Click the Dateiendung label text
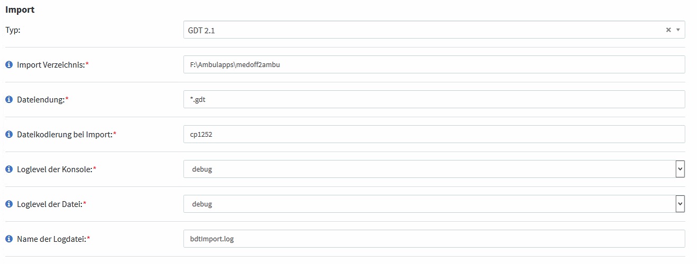Screen dimensions: 697x264 tap(43, 100)
